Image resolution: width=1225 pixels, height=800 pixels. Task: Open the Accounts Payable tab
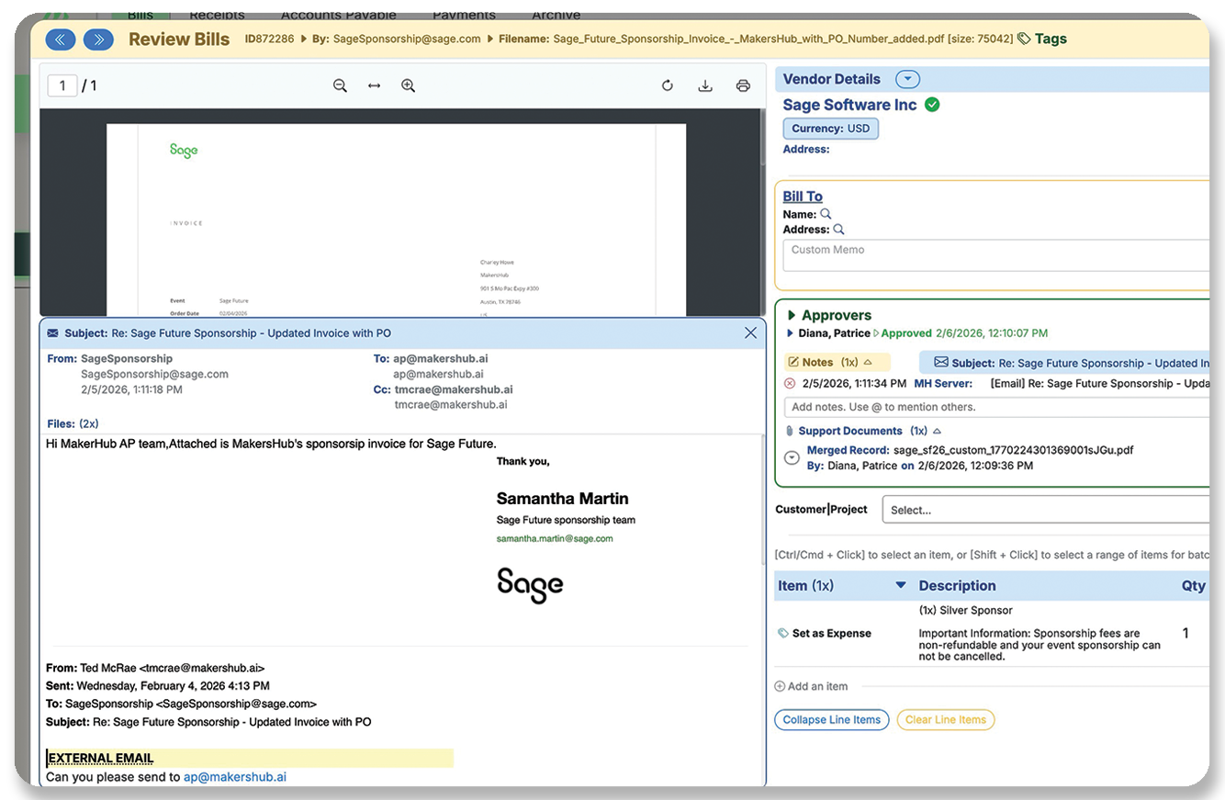[339, 15]
